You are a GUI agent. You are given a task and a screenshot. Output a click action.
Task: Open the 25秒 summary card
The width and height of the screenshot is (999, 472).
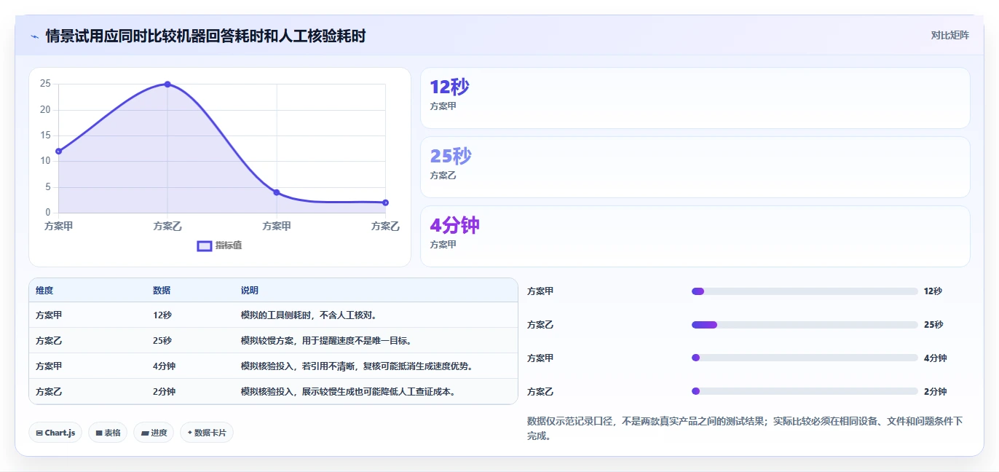[x=695, y=168]
